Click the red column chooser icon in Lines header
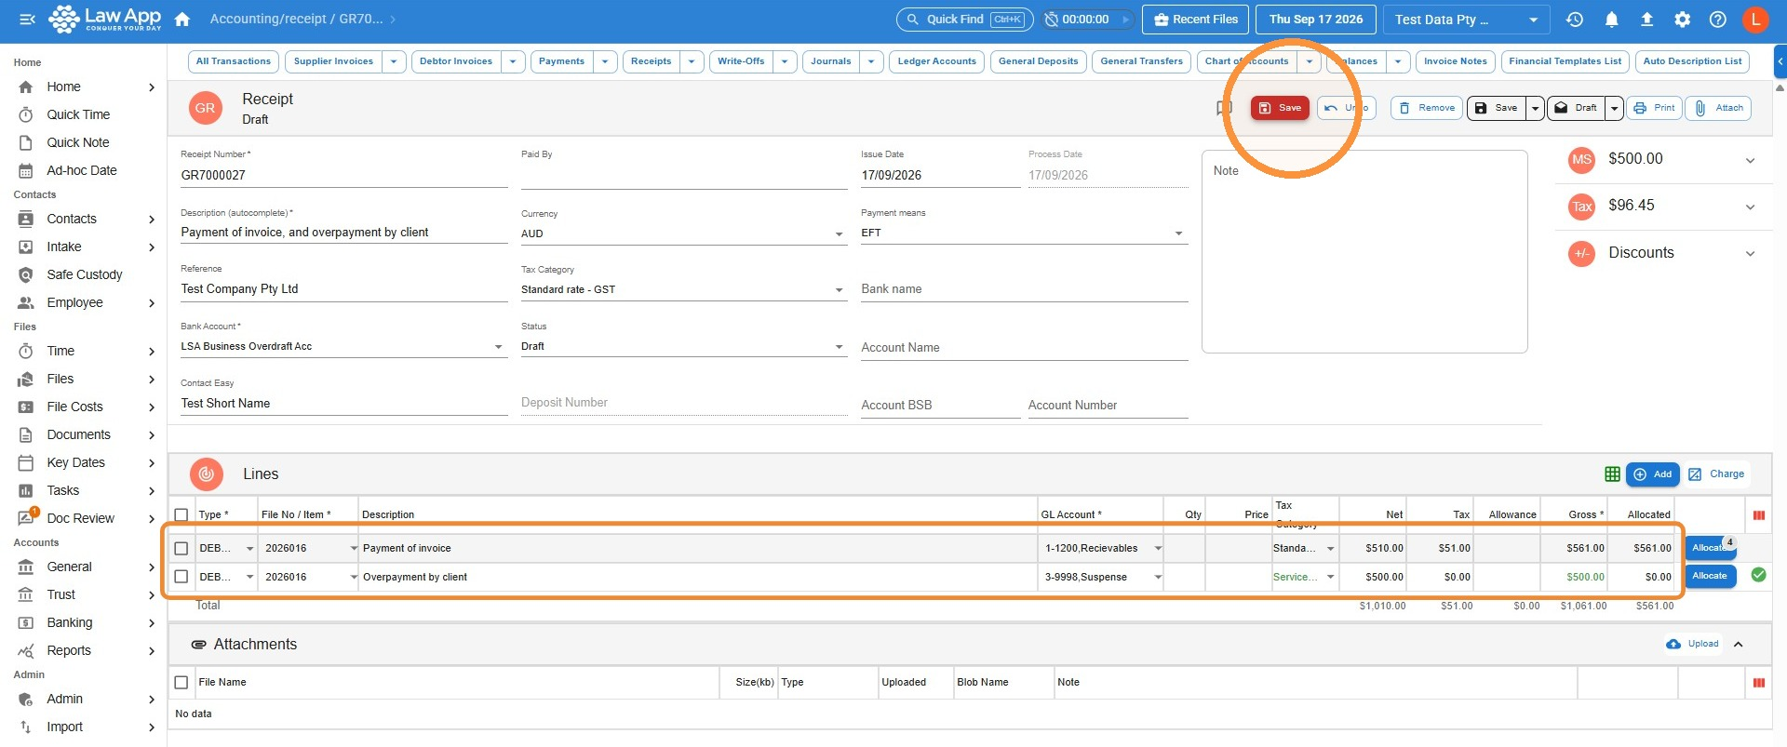Screen dimensions: 1787x747 [x=1758, y=514]
